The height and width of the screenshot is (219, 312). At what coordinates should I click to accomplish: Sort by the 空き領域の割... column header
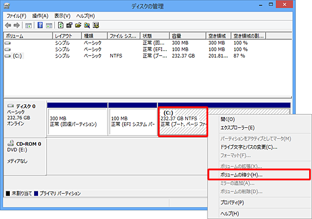[249, 36]
